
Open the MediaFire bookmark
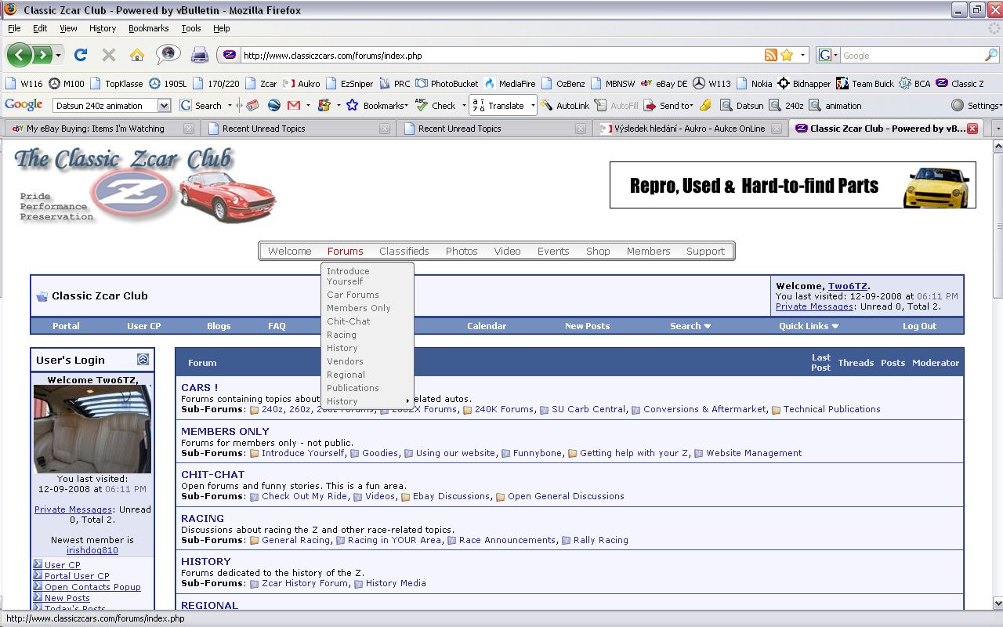coord(510,84)
